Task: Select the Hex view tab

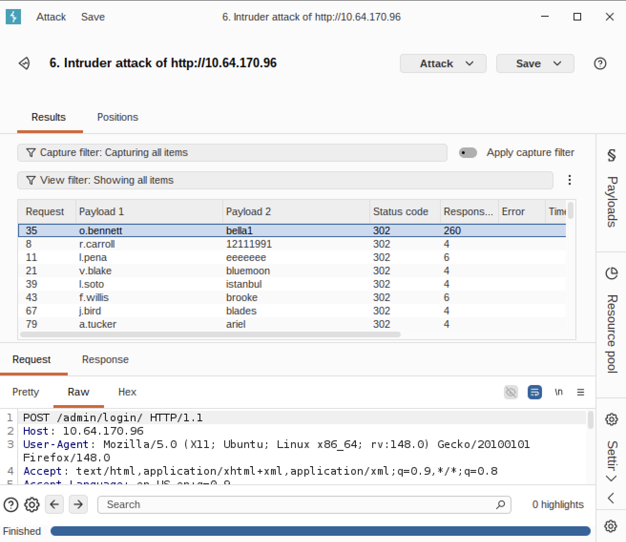Action: [127, 392]
